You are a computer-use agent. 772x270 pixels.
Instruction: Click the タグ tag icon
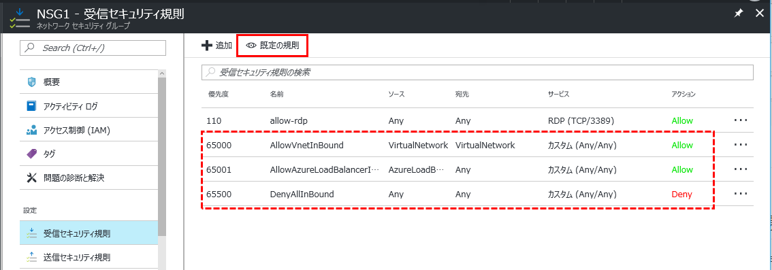click(31, 154)
